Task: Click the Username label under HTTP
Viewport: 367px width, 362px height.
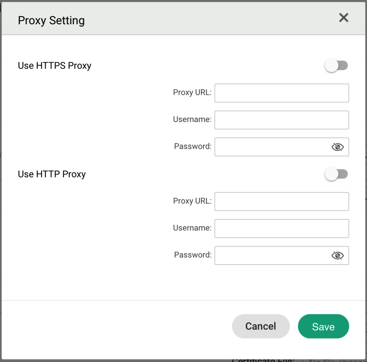Action: 192,228
